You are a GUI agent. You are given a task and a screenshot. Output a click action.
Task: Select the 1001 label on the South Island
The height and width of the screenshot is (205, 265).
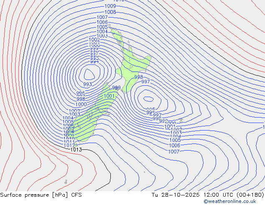click(x=109, y=96)
